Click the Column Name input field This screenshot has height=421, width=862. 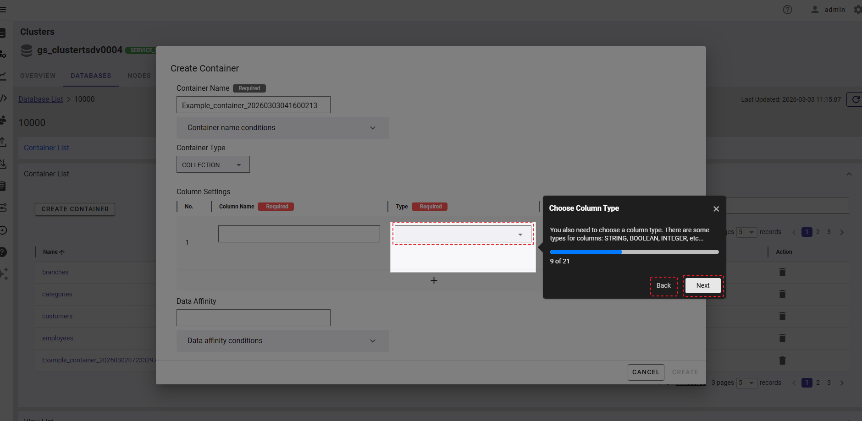click(299, 234)
